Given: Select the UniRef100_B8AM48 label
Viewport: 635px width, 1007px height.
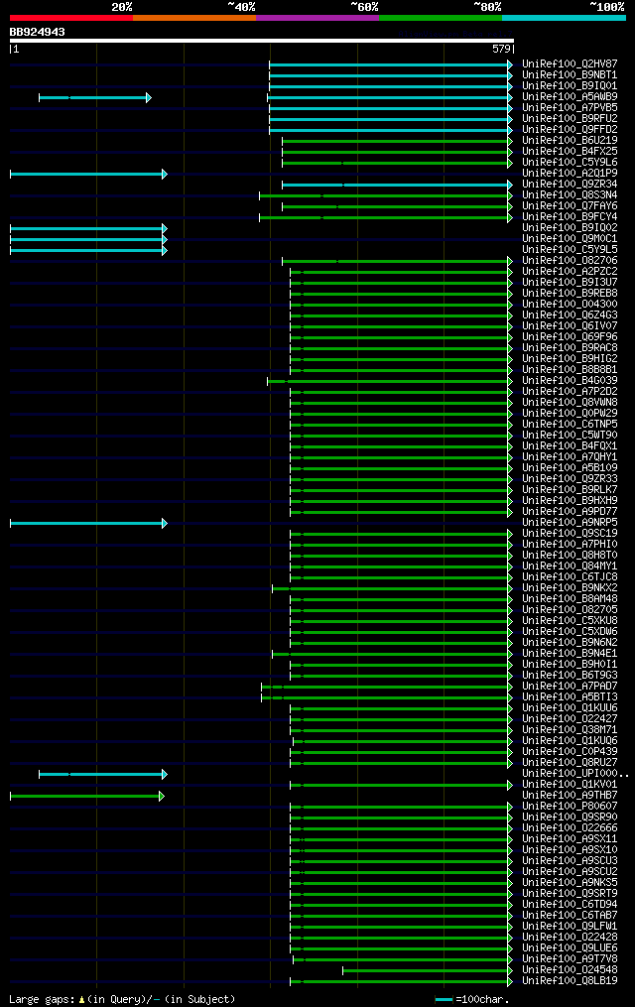Looking at the screenshot, I should click(570, 599).
